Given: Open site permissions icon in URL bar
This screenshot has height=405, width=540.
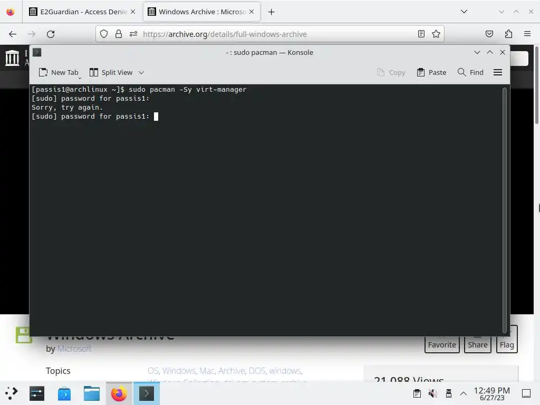Looking at the screenshot, I should [133, 34].
